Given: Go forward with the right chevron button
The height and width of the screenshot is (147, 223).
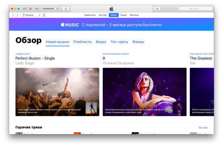Looking at the screenshot, I should pyautogui.click(x=17, y=15).
